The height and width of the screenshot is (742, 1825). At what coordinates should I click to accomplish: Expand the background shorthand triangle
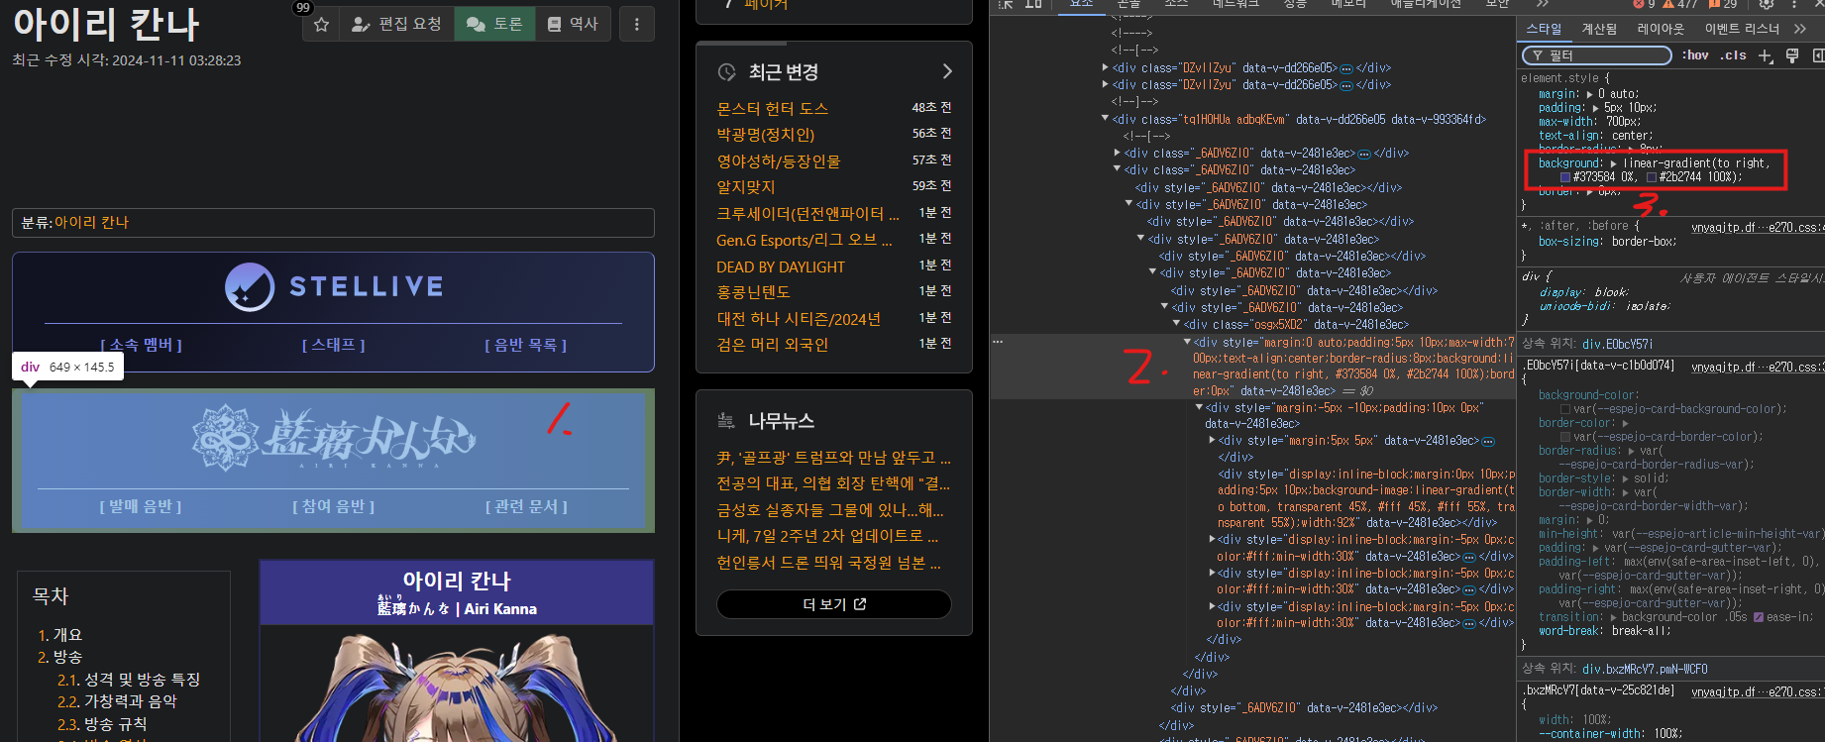(1613, 163)
